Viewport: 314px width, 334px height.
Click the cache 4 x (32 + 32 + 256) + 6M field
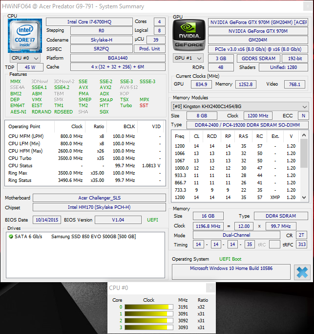click(118, 67)
